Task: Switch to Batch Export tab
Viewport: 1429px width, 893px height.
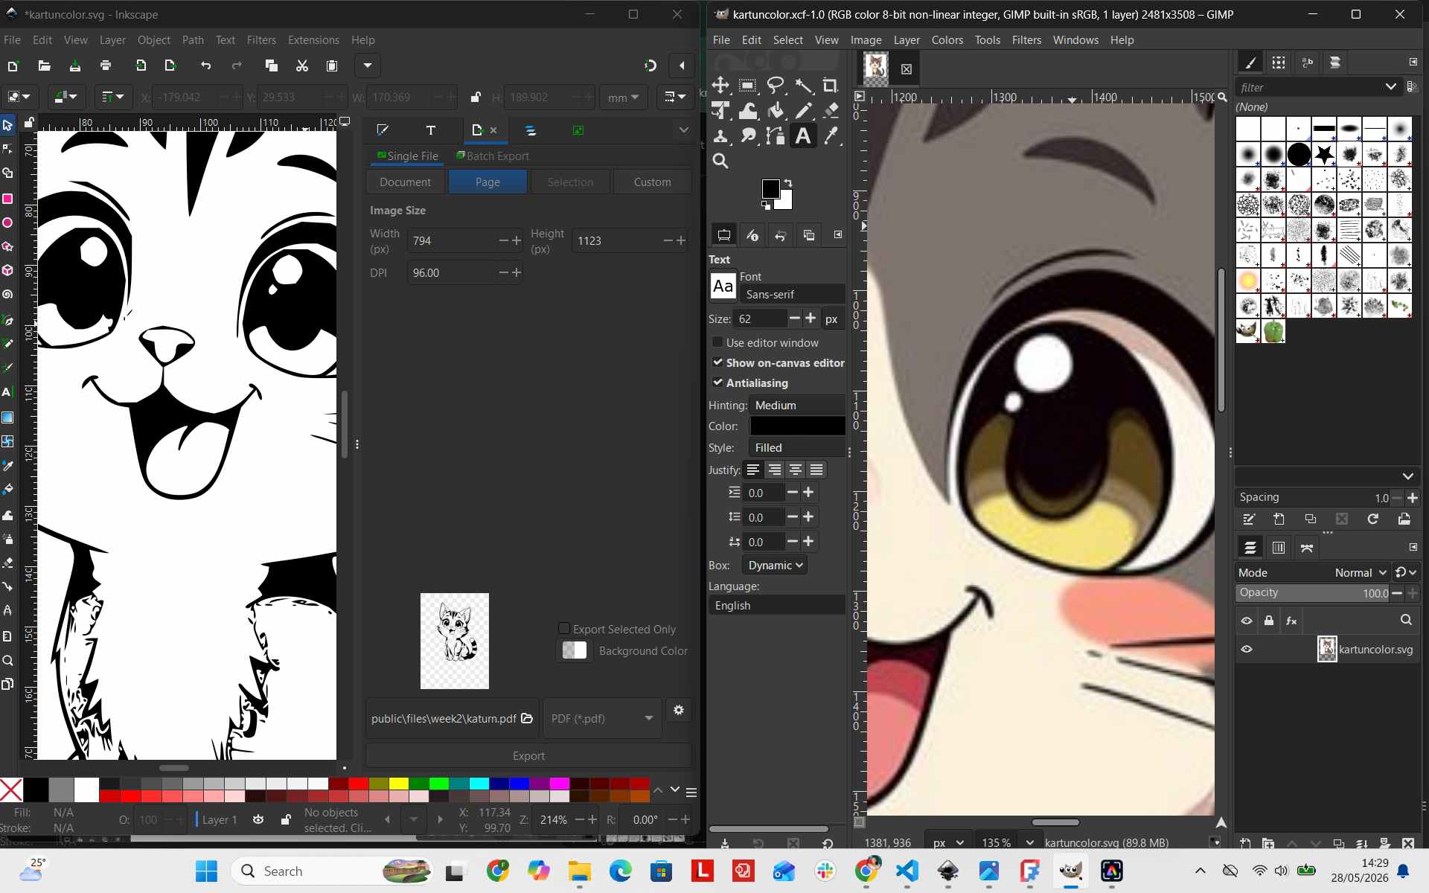Action: (493, 156)
